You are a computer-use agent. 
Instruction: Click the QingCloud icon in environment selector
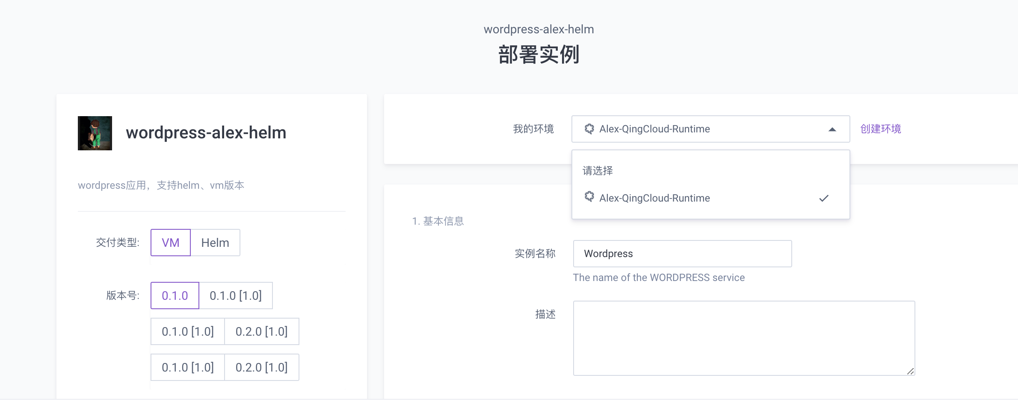(x=589, y=129)
